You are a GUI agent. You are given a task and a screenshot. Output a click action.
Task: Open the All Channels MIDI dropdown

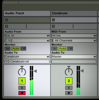coord(74,41)
